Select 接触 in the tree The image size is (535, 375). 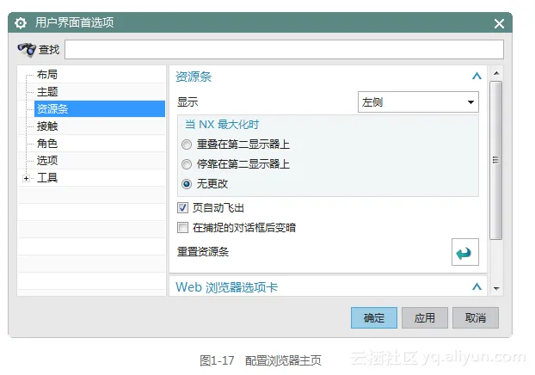coord(47,126)
